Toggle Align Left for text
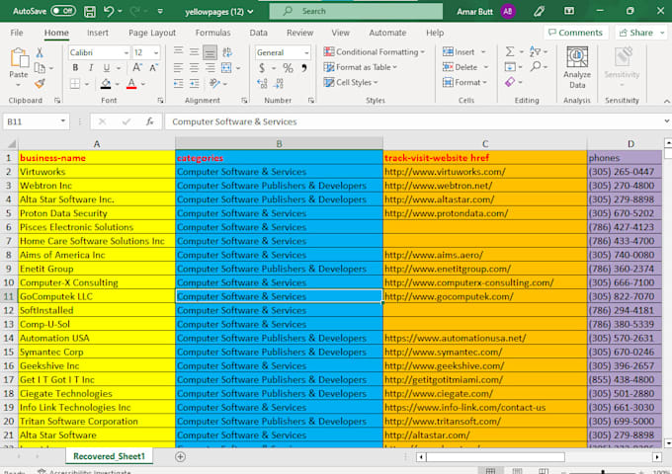The width and height of the screenshot is (672, 474). [178, 68]
